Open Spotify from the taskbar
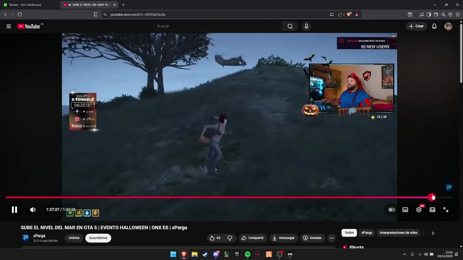The width and height of the screenshot is (463, 260). [247, 254]
